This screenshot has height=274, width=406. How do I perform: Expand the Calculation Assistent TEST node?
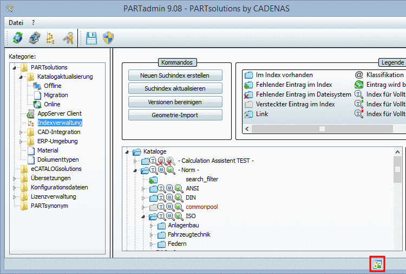point(135,161)
